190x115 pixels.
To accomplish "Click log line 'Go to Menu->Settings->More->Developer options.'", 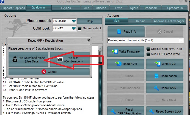I will pyautogui.click(x=39, y=113).
